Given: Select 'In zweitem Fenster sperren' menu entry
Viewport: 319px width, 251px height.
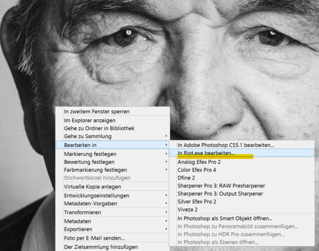Looking at the screenshot, I should tap(112, 112).
